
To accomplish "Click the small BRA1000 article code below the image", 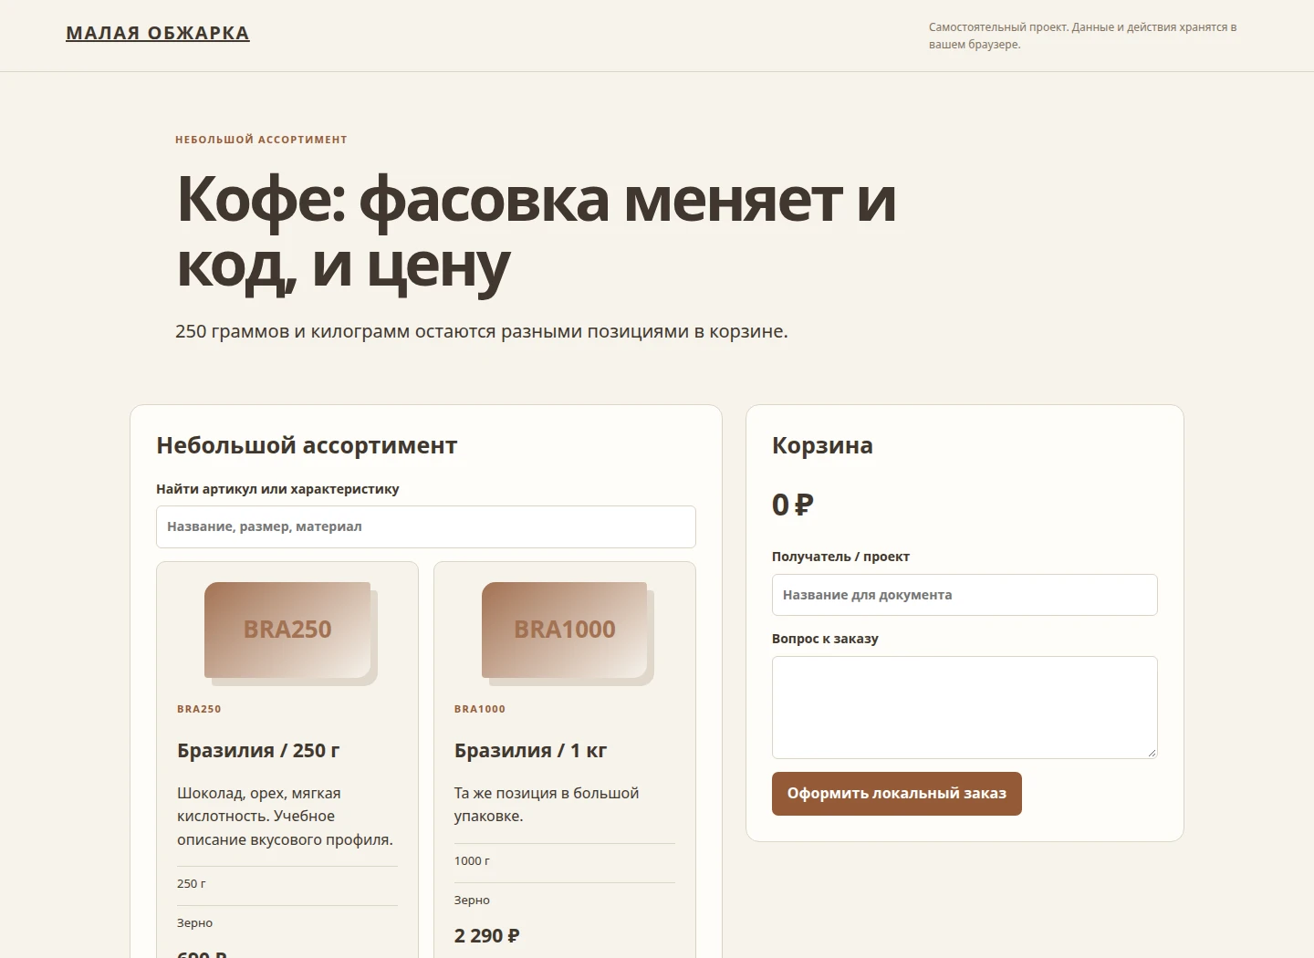I will coord(480,709).
